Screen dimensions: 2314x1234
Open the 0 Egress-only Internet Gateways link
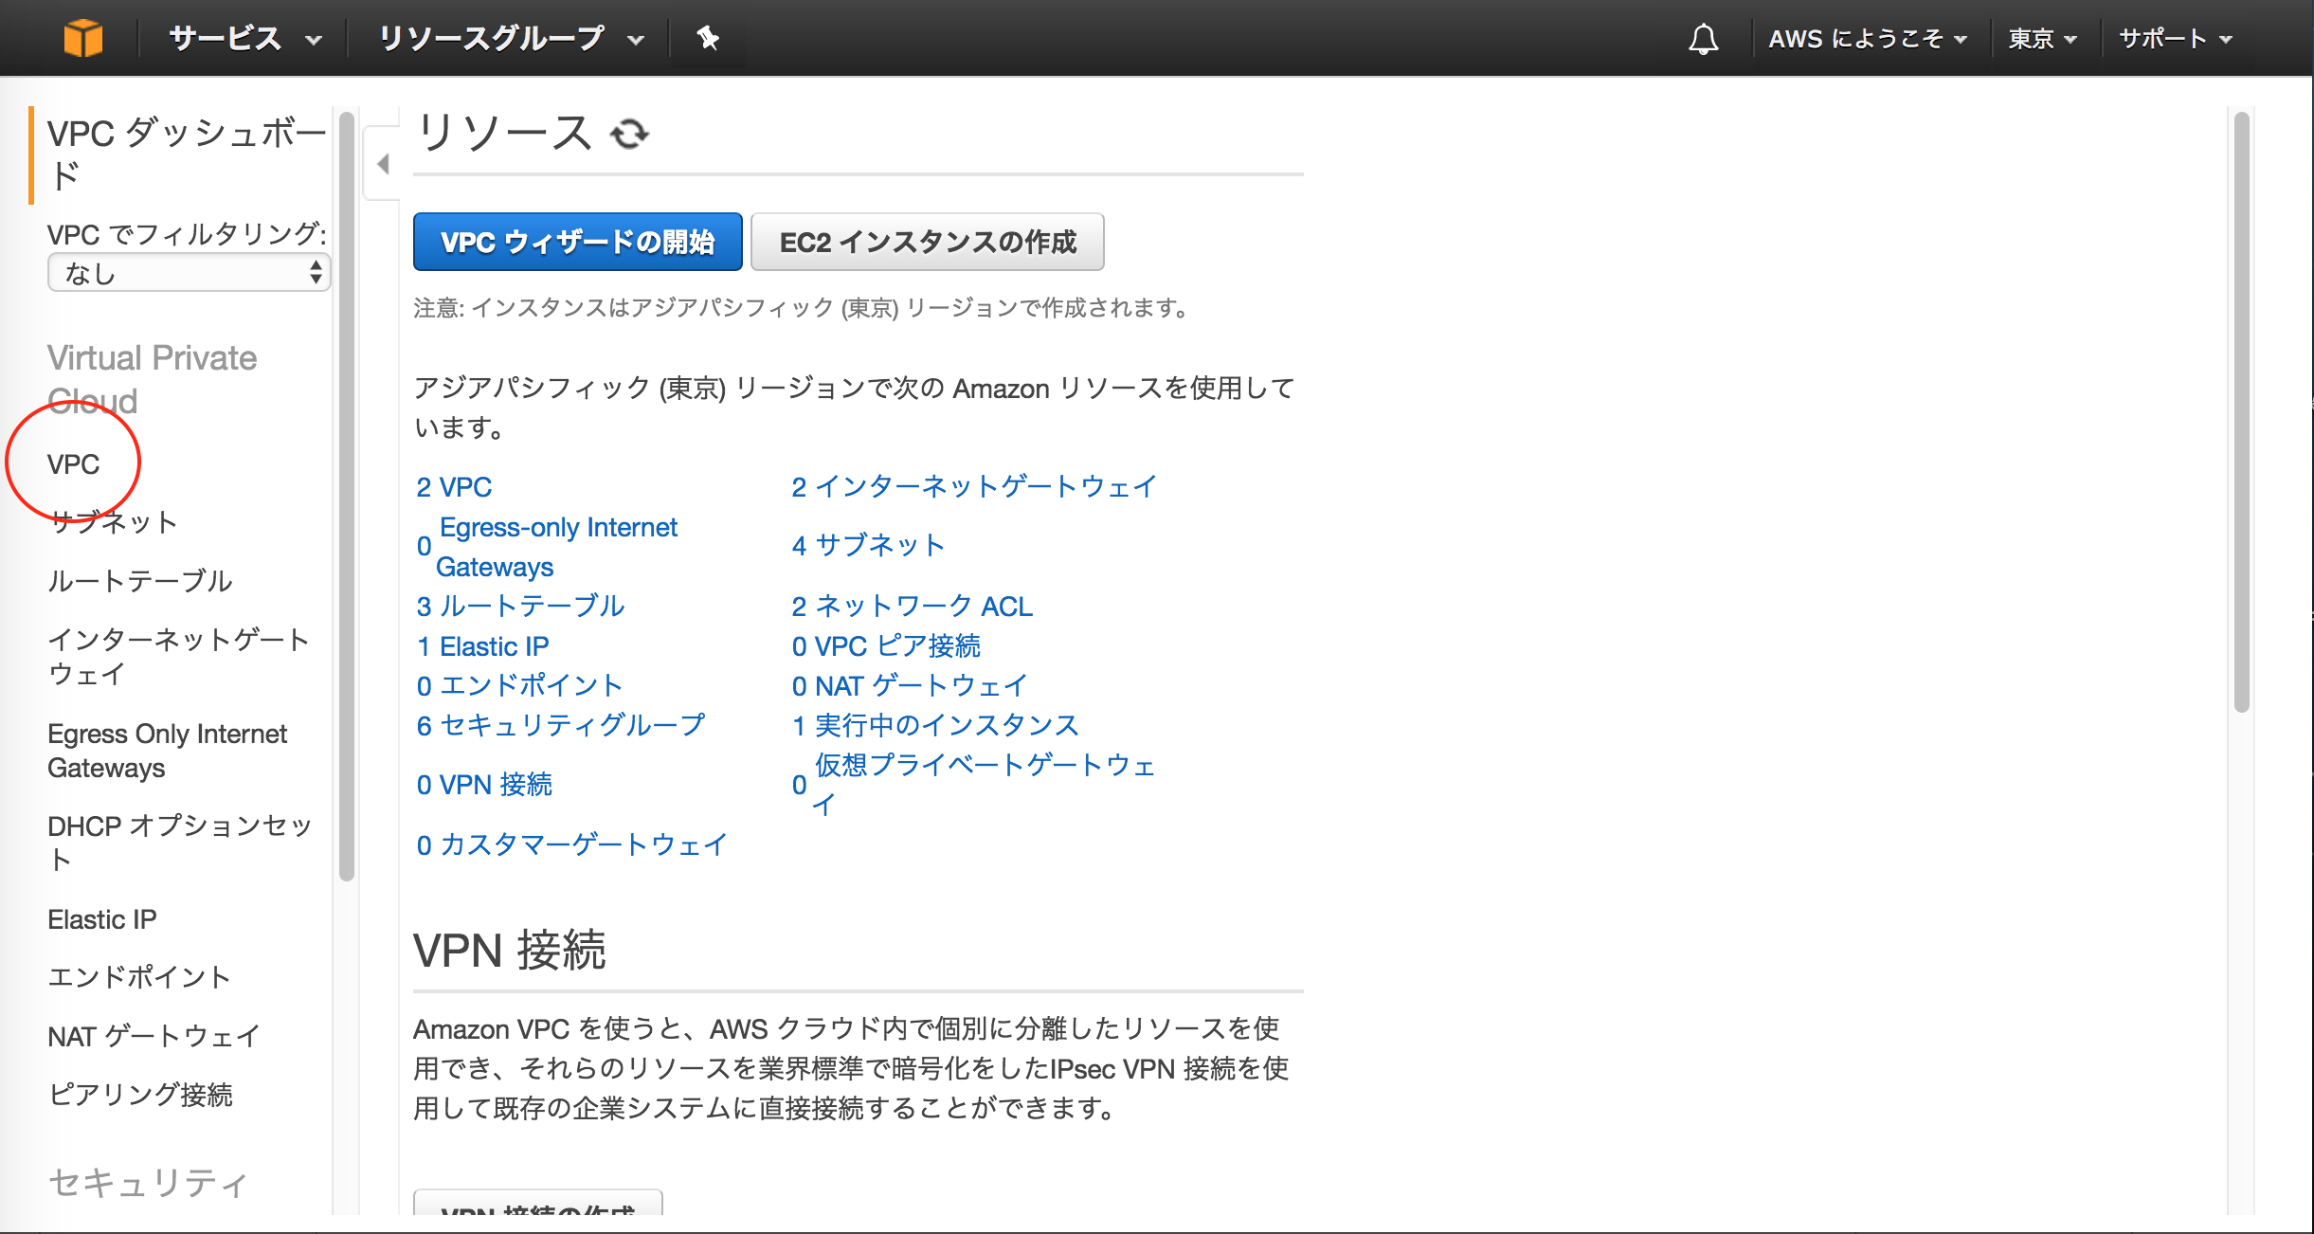(547, 547)
